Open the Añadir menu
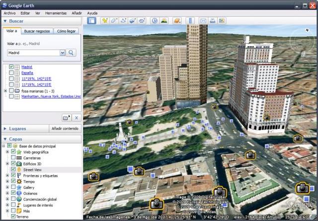Screen dimensions: 318x221 point(77,13)
